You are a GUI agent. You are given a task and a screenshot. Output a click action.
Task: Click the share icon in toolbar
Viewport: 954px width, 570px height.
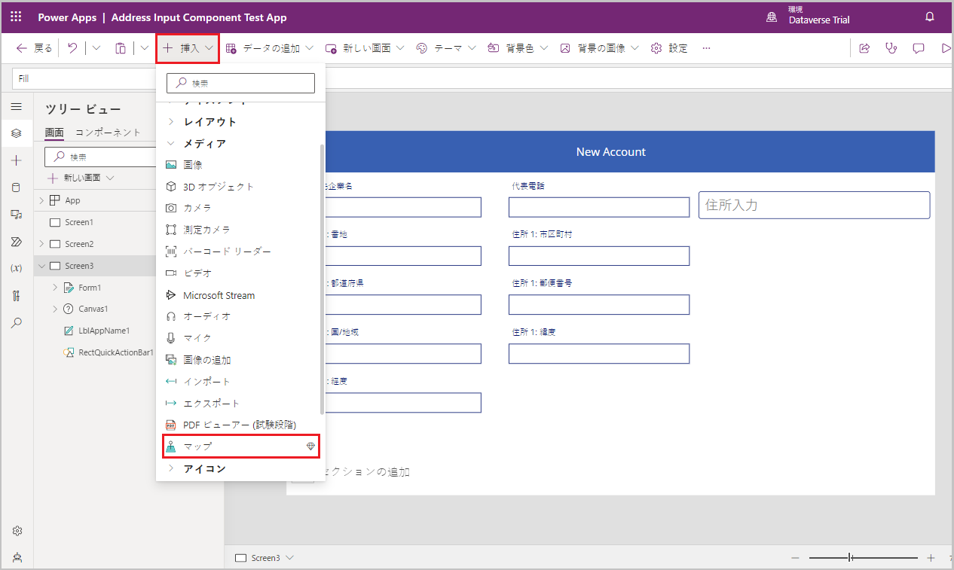(x=864, y=48)
